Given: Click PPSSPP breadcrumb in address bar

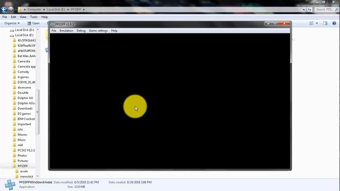Looking at the screenshot, I should tap(76, 10).
